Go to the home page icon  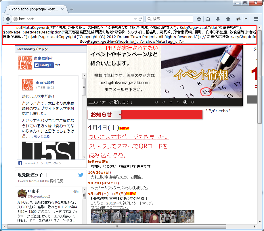228,19
